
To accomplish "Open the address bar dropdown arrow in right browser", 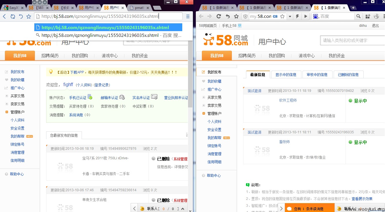I will pos(290,16).
